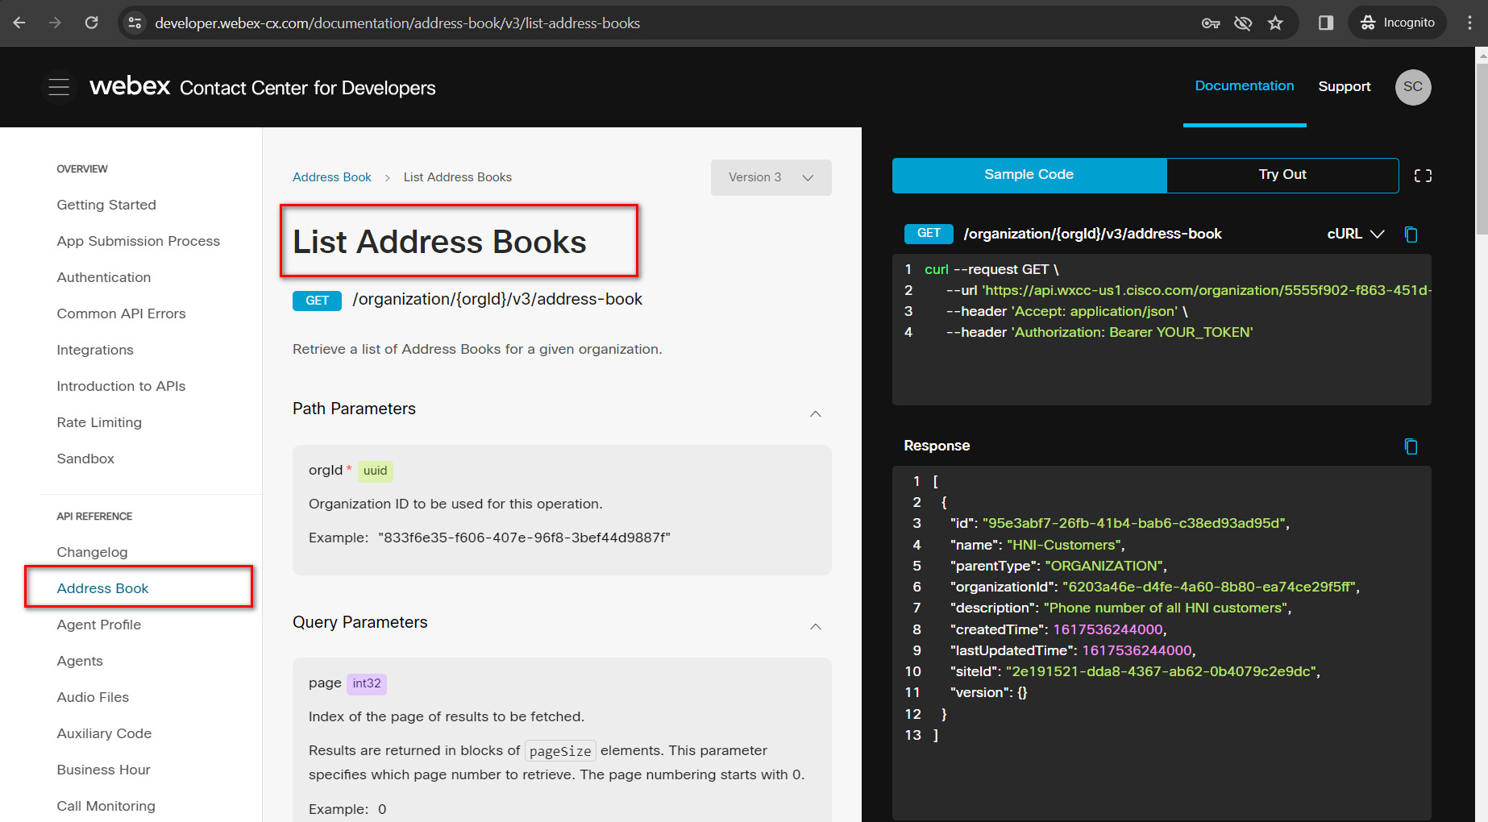Image resolution: width=1488 pixels, height=822 pixels.
Task: Go to Audio Files reference
Action: click(x=93, y=697)
